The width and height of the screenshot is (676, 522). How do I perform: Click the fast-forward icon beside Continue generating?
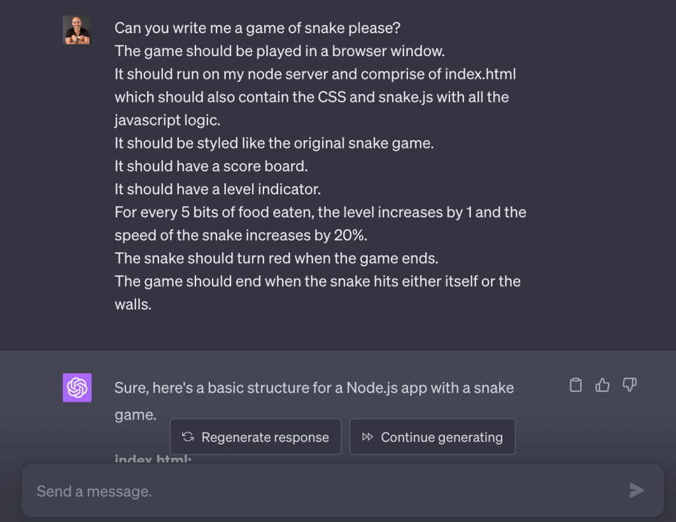[367, 437]
